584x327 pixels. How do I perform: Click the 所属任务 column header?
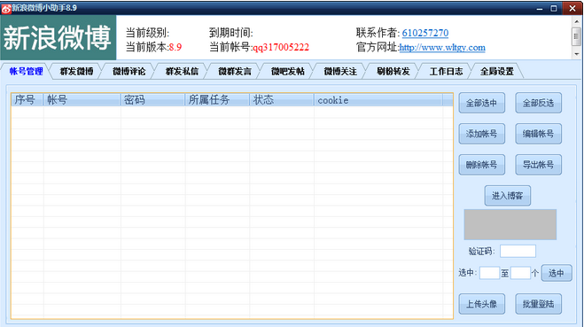coord(217,100)
